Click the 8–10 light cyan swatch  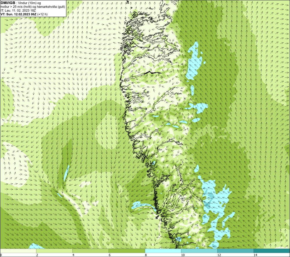163,251
